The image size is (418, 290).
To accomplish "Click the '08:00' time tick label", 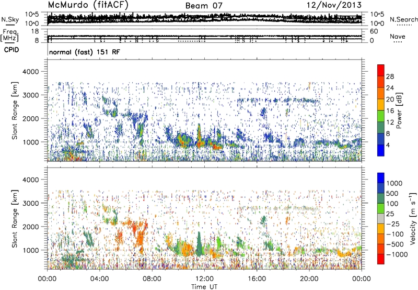I will (x=152, y=279).
